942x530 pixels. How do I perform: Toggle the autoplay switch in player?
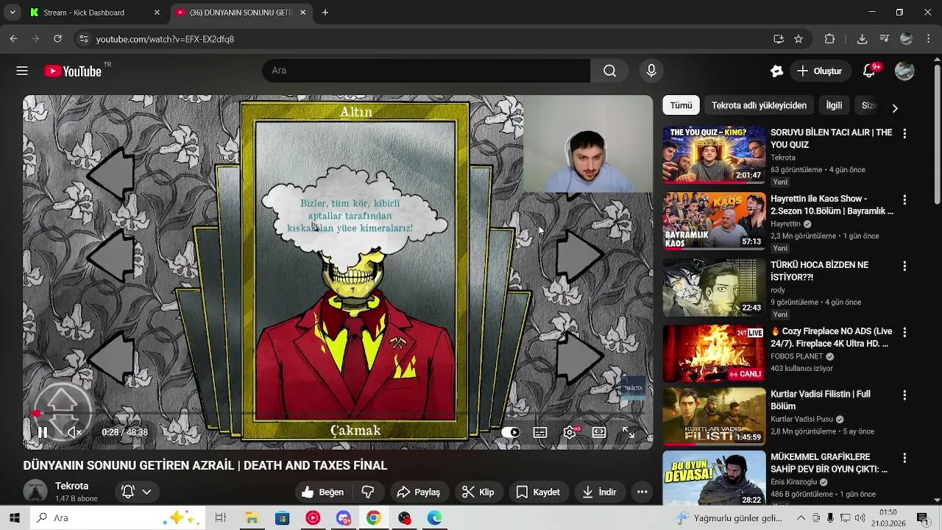pos(511,433)
